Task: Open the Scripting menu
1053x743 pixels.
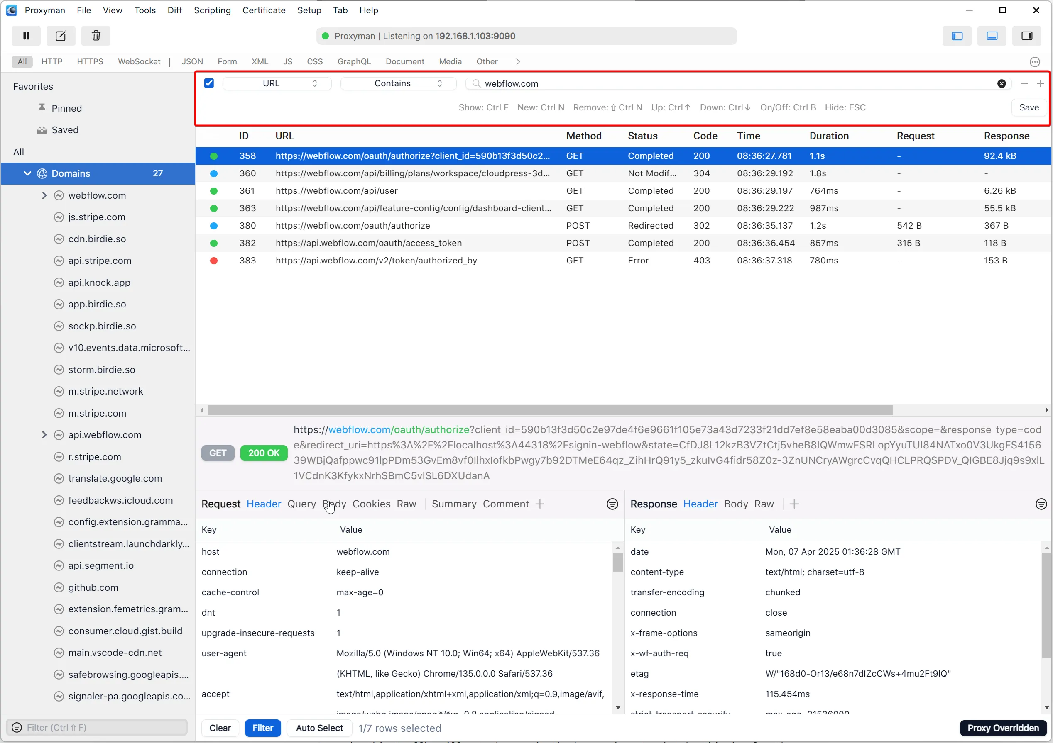Action: click(212, 10)
